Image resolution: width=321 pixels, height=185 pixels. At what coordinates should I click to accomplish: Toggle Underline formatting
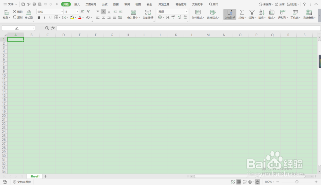pyautogui.click(x=50, y=17)
